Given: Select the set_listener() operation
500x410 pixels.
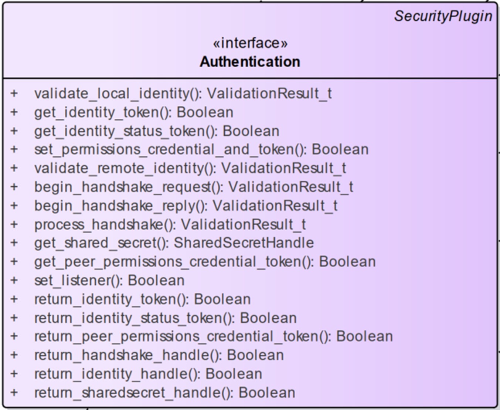Looking at the screenshot, I should tap(109, 280).
